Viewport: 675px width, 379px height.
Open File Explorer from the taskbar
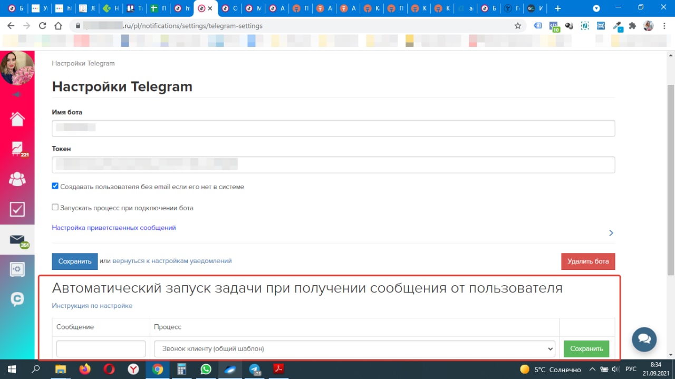pos(61,369)
